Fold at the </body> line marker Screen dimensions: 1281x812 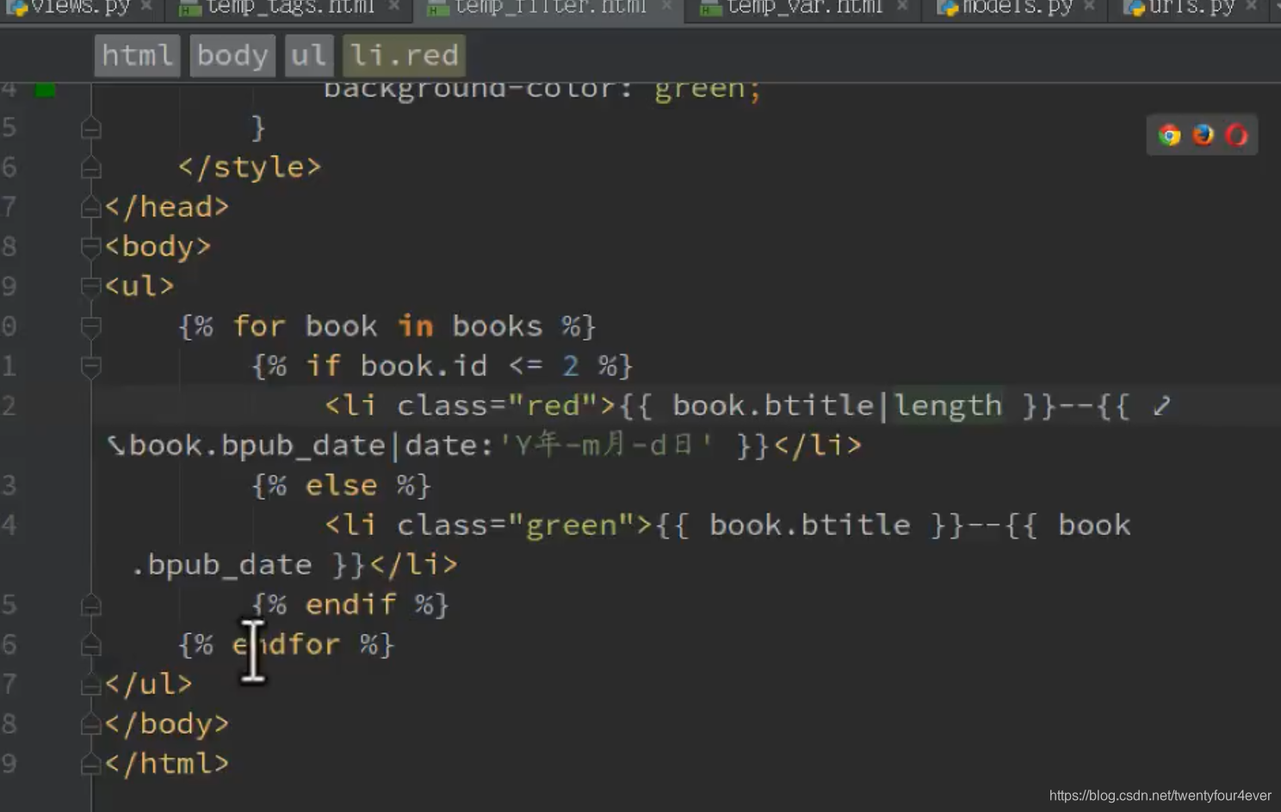click(90, 724)
